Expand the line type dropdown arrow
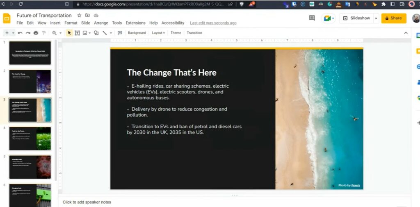 pos(111,33)
